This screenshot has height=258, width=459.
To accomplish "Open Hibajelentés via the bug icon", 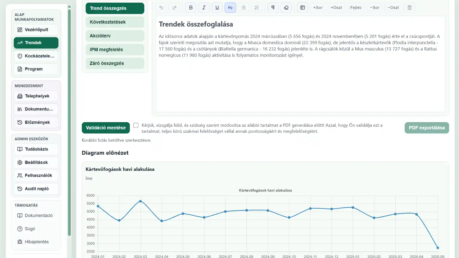I will point(20,242).
